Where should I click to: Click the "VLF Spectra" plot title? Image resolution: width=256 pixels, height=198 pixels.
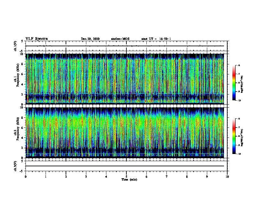(x=37, y=39)
